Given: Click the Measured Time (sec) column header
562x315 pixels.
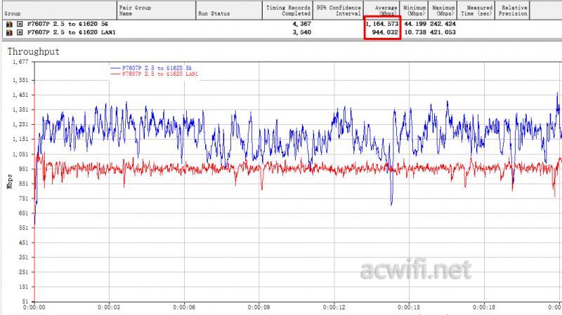Looking at the screenshot, I should coord(476,11).
